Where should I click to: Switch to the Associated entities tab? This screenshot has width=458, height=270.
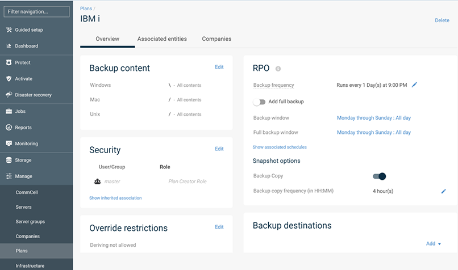(x=162, y=39)
